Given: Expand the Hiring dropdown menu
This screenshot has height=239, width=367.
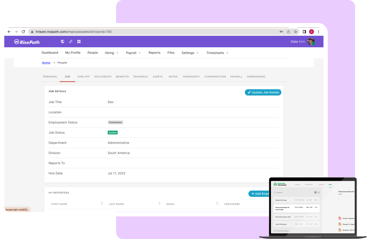Looking at the screenshot, I should [x=111, y=53].
